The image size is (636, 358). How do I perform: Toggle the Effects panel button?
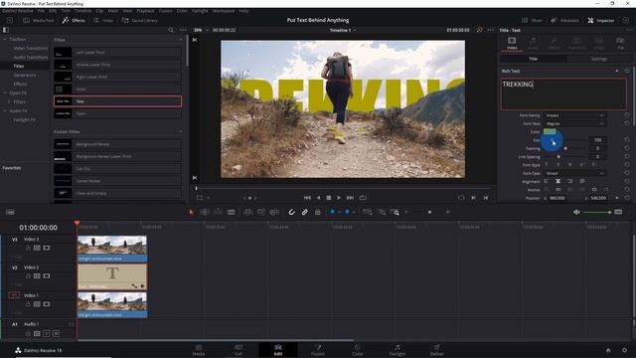[x=74, y=20]
